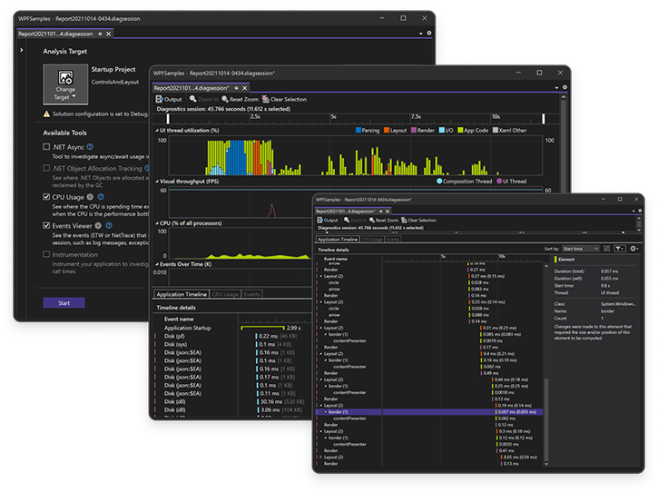The height and width of the screenshot is (492, 658).
Task: Open the Sort by Start time dropdown
Action: 580,249
